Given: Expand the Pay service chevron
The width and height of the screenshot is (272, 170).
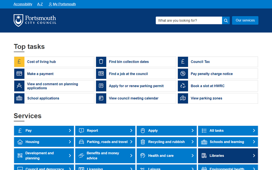Looking at the screenshot, I should pos(70,131).
